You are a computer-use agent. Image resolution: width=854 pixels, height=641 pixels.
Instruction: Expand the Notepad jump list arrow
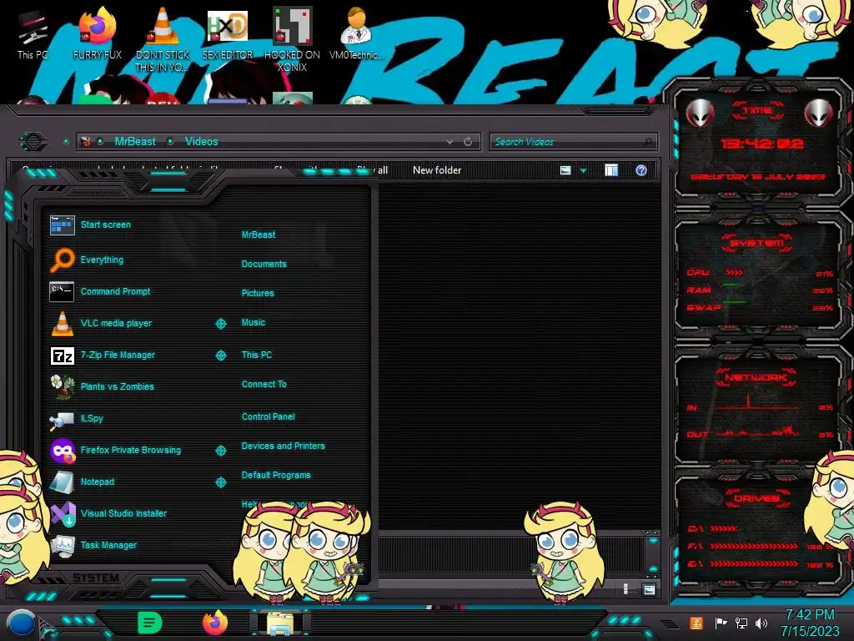[220, 482]
